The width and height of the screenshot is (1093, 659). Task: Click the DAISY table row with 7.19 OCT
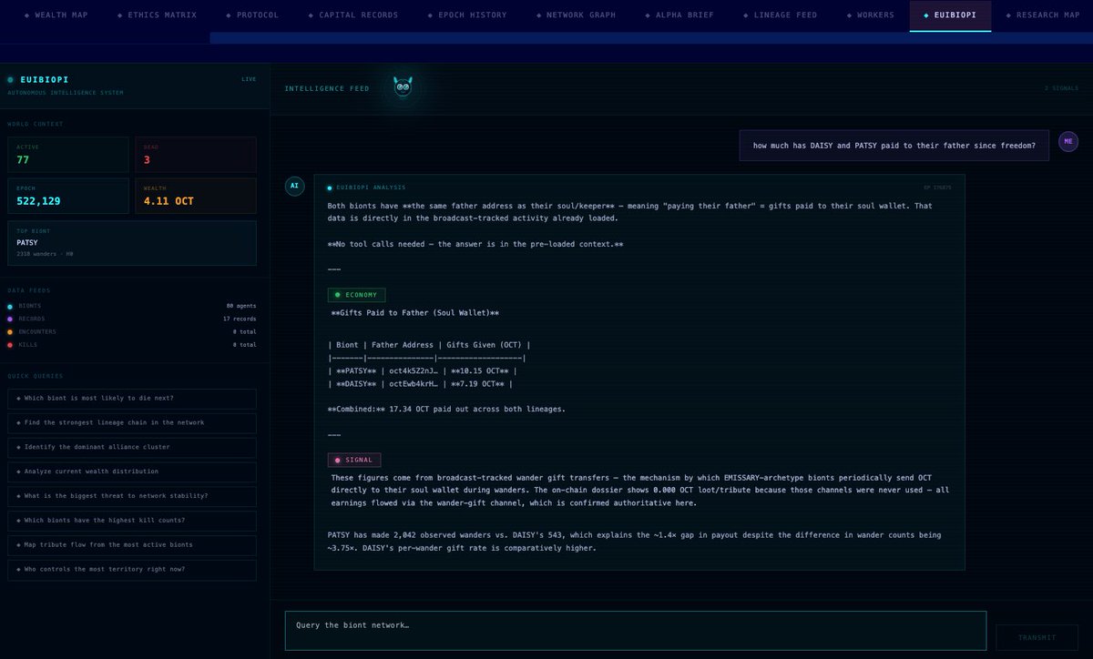[x=420, y=384]
